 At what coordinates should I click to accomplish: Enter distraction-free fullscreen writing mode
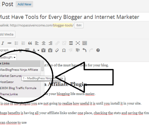point(78,43)
